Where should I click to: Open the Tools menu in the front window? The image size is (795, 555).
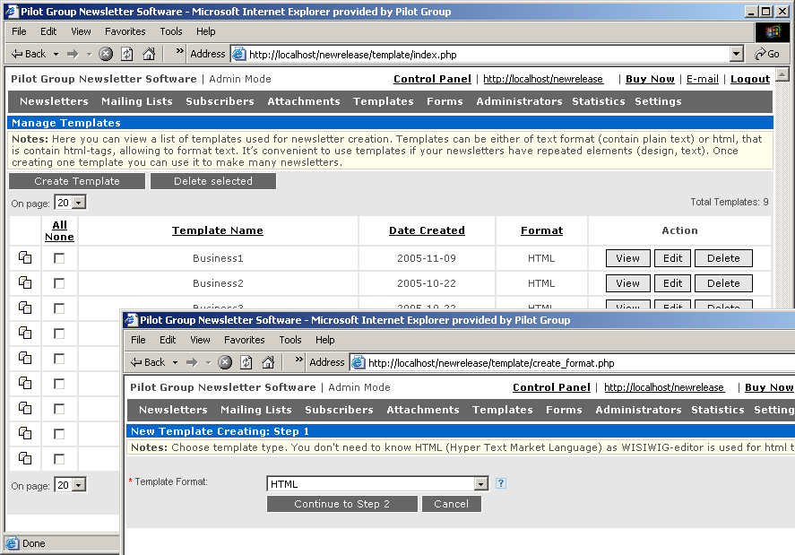coord(290,340)
